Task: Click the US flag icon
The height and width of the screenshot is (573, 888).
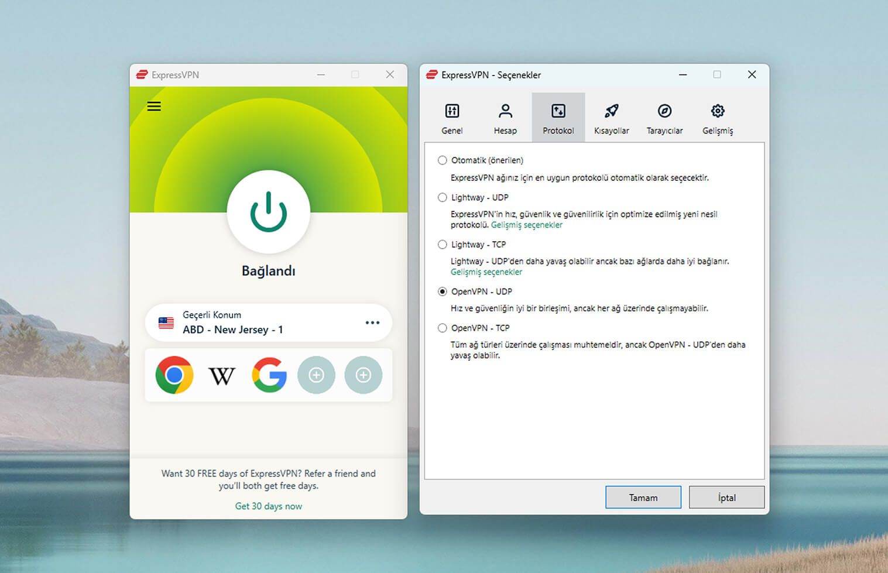Action: pos(166,322)
